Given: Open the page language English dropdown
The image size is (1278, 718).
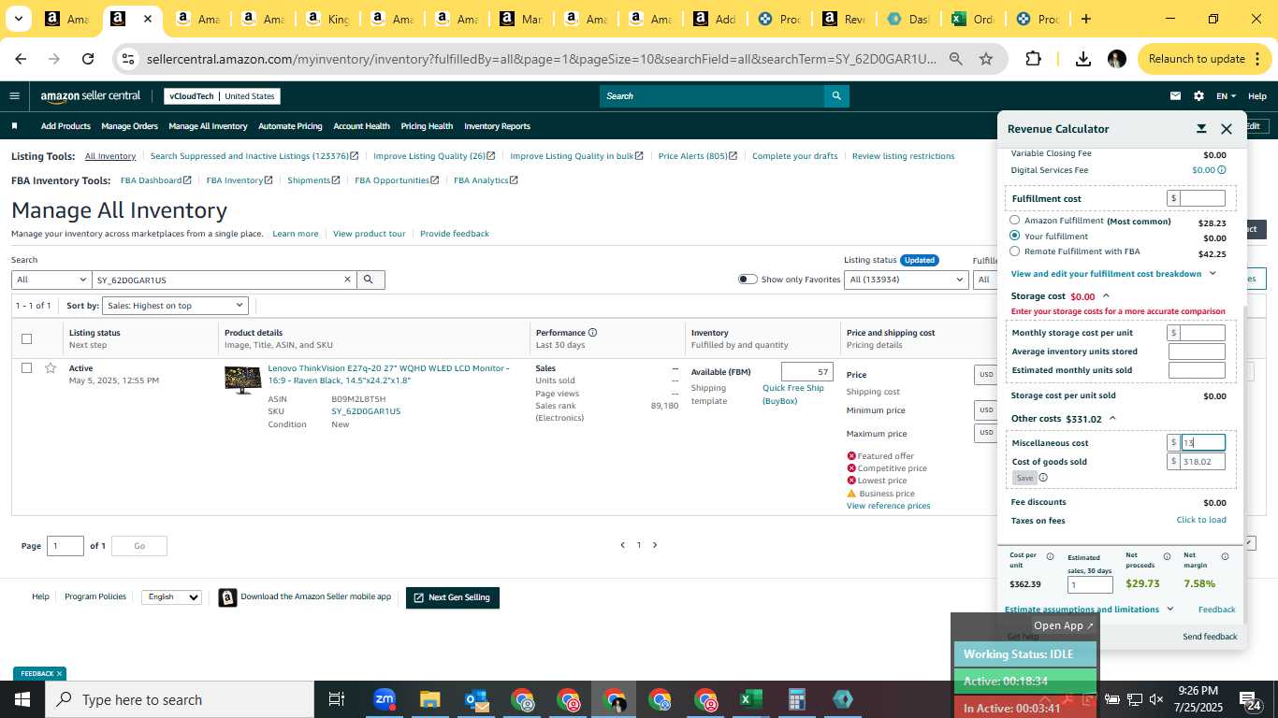Looking at the screenshot, I should pyautogui.click(x=171, y=597).
